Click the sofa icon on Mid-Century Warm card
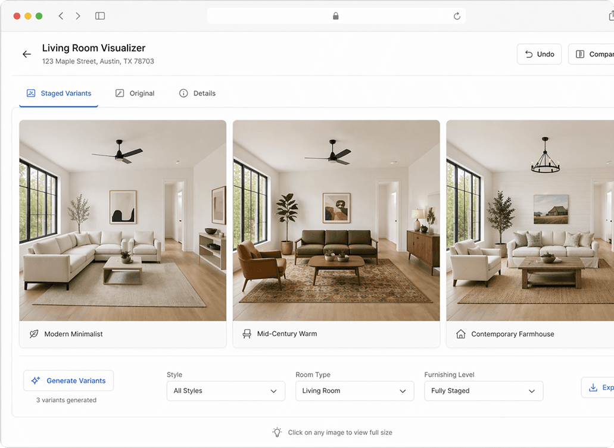Screen dimensions: 614x448 click(x=247, y=334)
